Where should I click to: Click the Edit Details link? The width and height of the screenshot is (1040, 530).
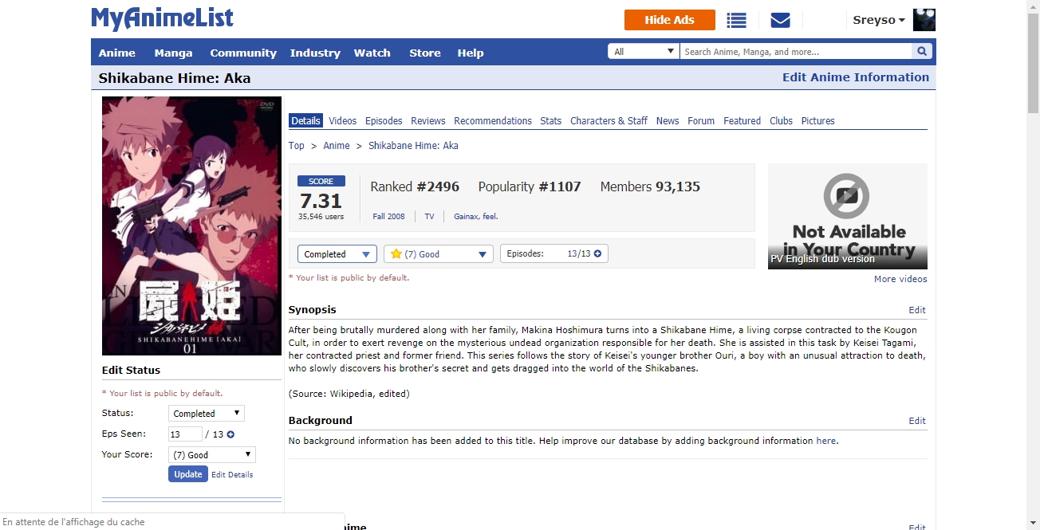click(232, 474)
